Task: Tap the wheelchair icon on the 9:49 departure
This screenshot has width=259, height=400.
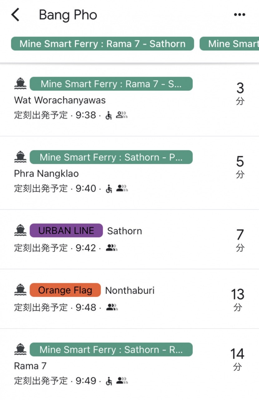Action: 109,381
